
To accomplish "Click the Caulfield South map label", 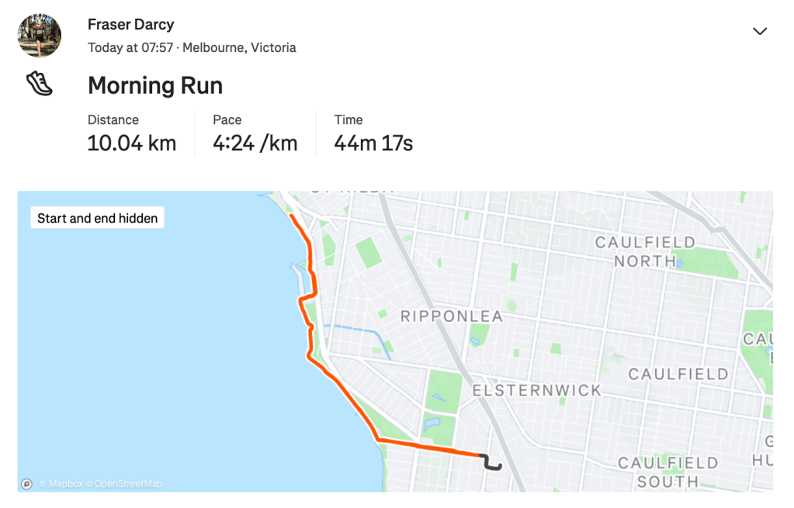I will pos(667,472).
